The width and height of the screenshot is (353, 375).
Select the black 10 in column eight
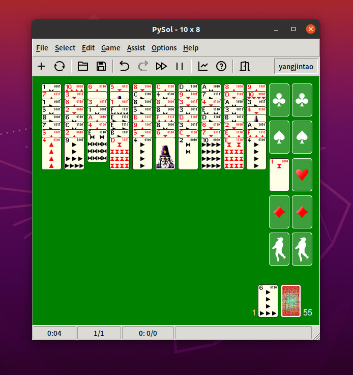211,154
